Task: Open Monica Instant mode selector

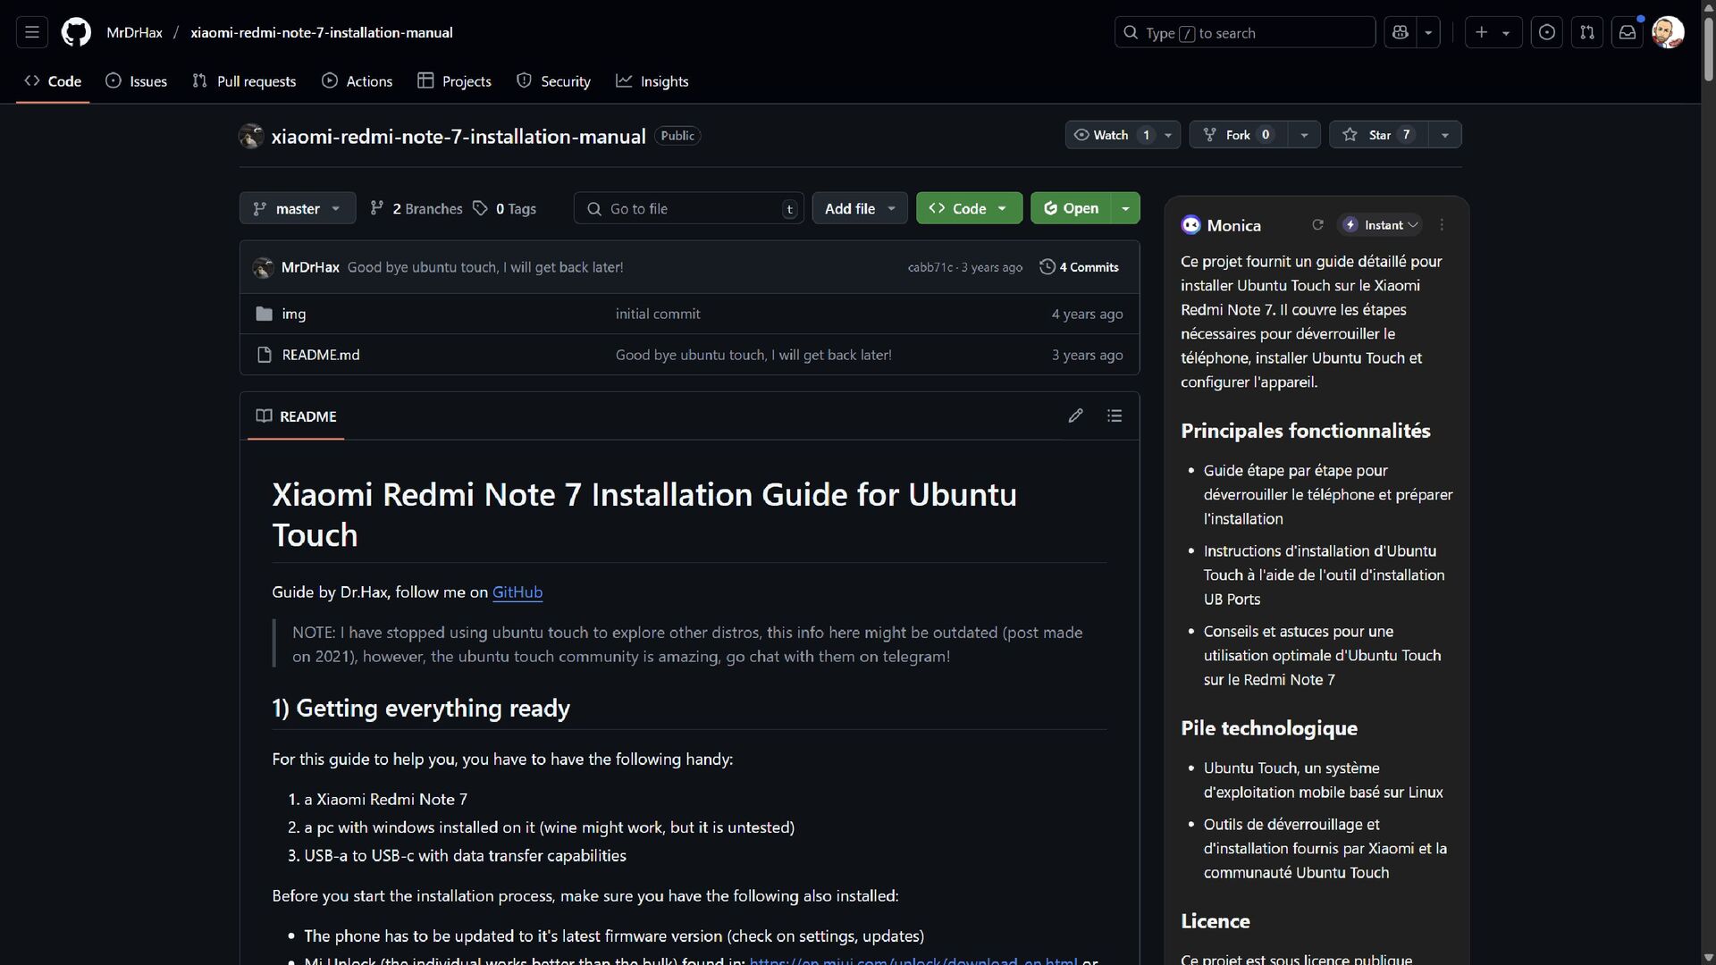Action: tap(1381, 225)
